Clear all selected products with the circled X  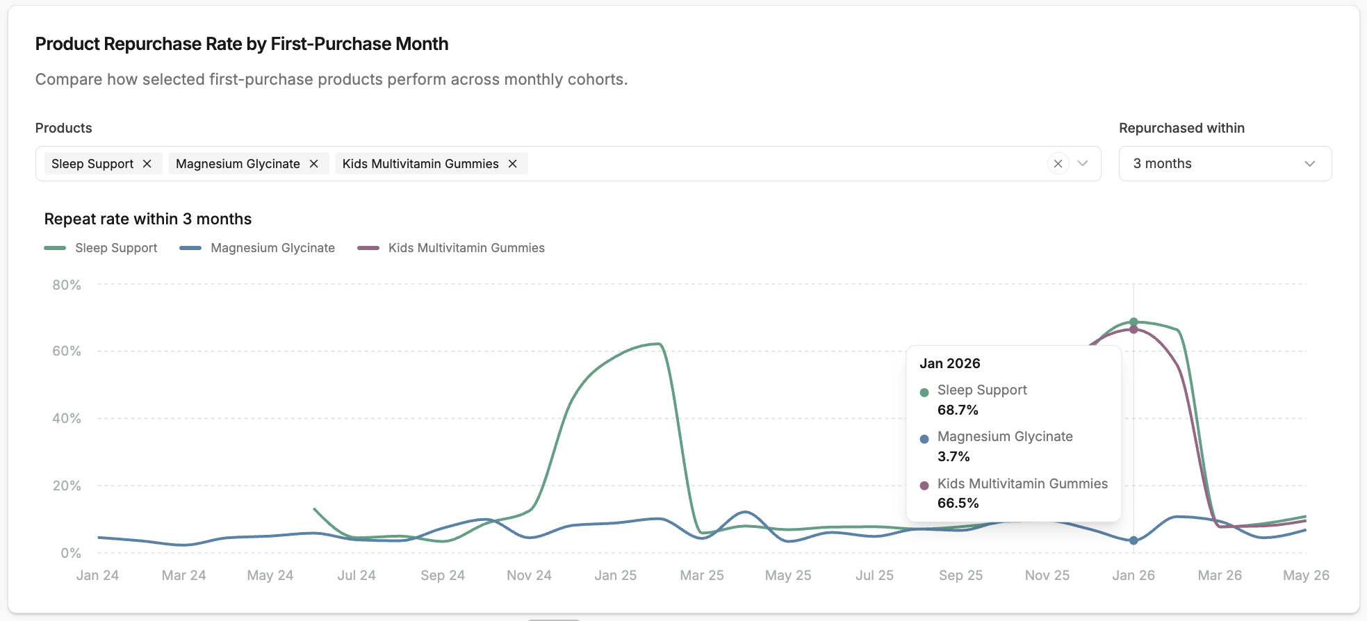tap(1058, 164)
